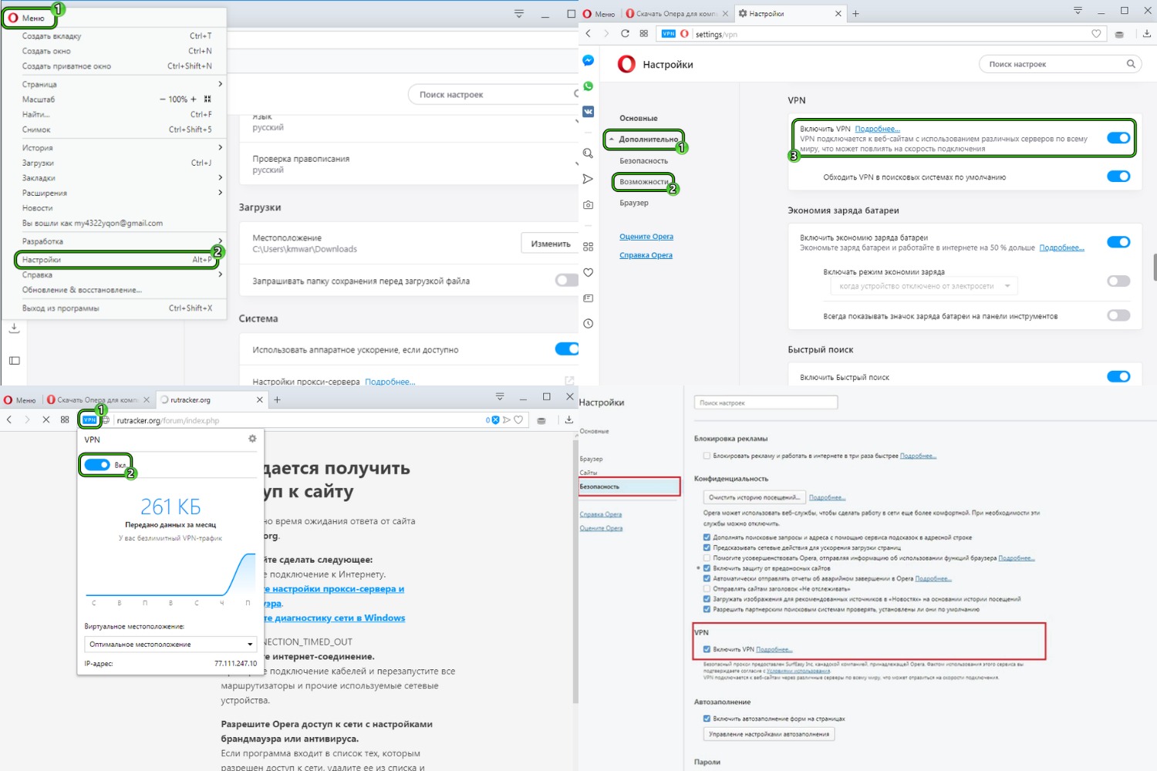Select the rutracker.org tab

(211, 399)
